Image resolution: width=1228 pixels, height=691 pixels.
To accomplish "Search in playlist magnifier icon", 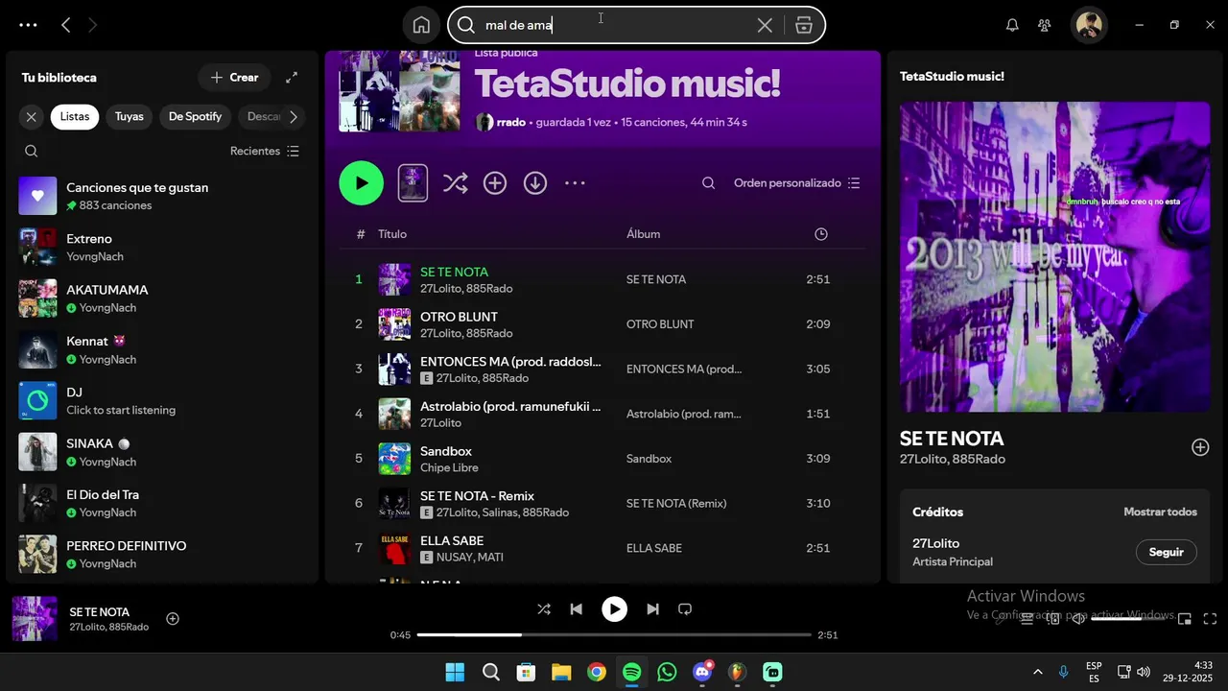I will click(x=708, y=183).
